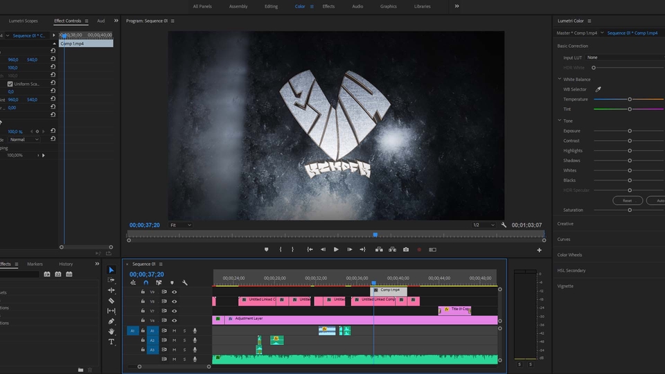Screen dimensions: 665x374
Task: Select the Razor tool
Action: (x=111, y=301)
